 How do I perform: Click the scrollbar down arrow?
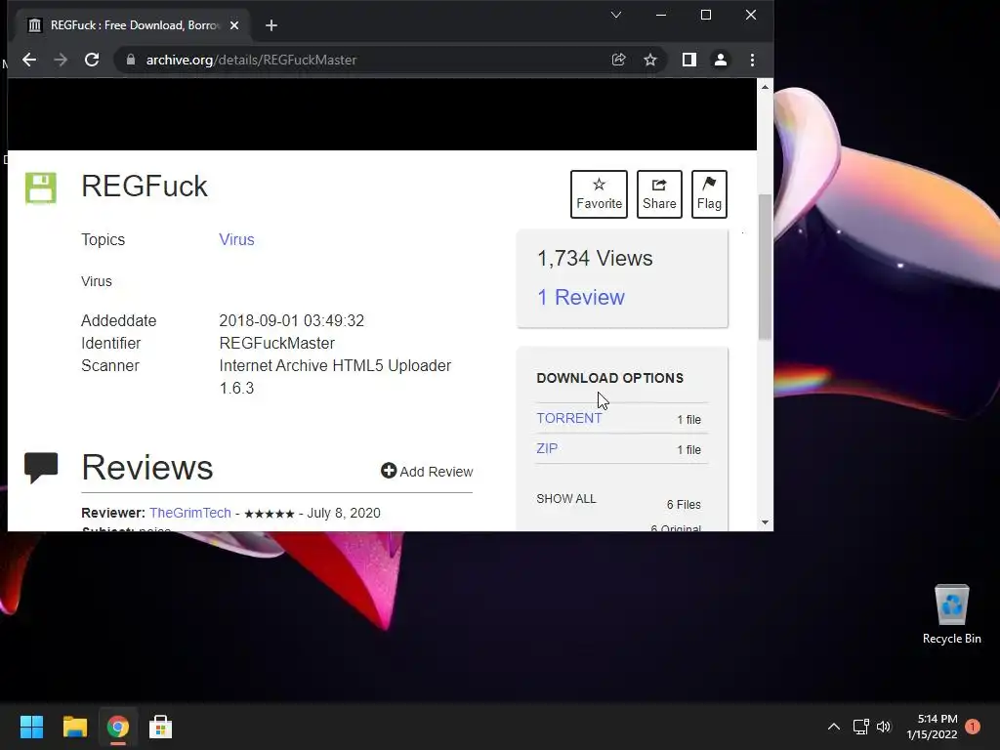click(765, 522)
